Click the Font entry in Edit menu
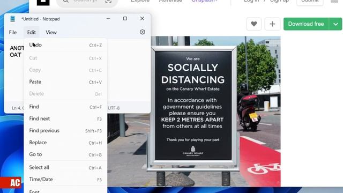The image size is (343, 193). point(65,190)
